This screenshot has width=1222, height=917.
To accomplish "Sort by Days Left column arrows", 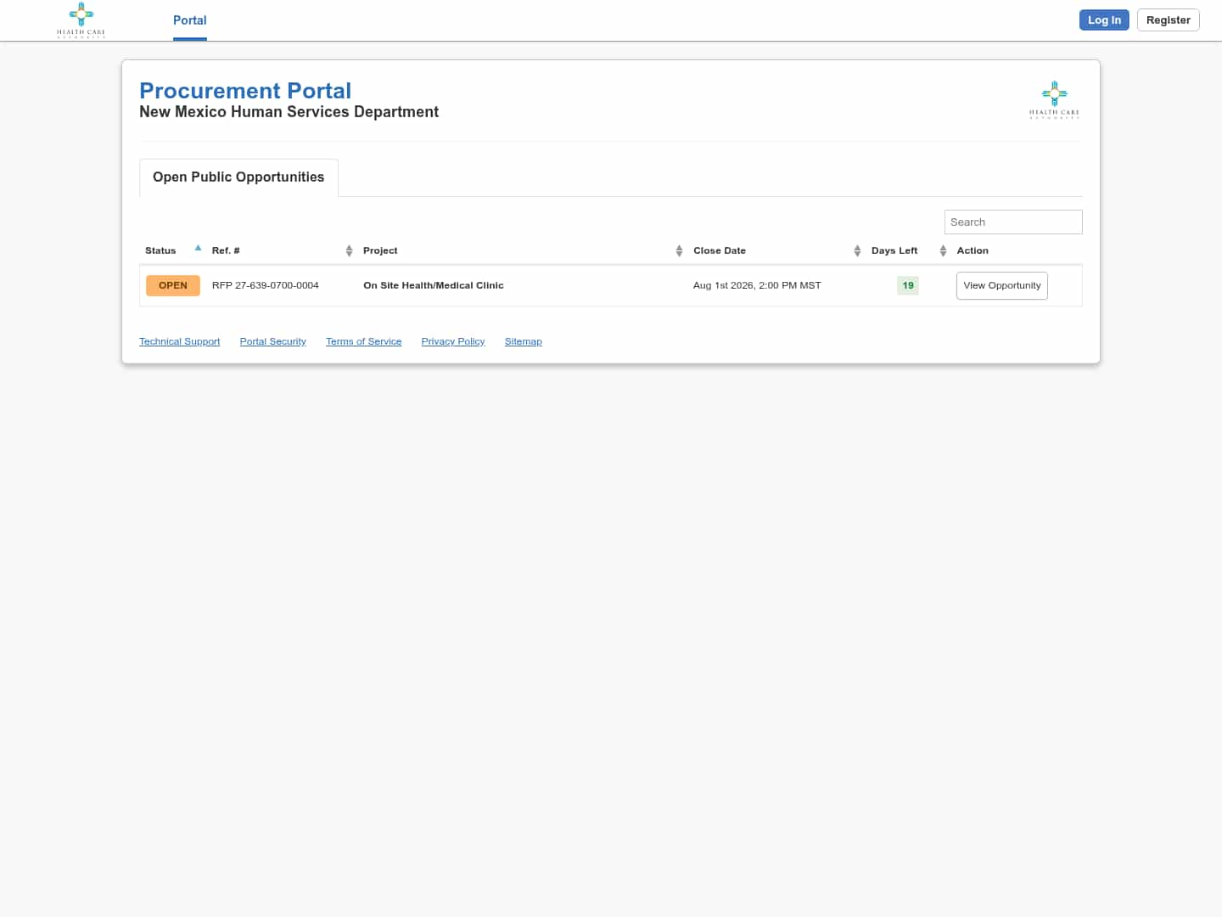I will point(943,250).
